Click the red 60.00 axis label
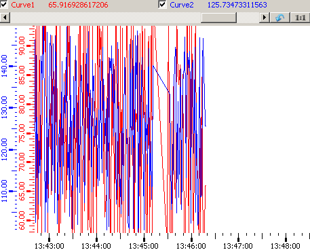Image resolution: width=310 pixels, height=250 pixels. coord(22,220)
